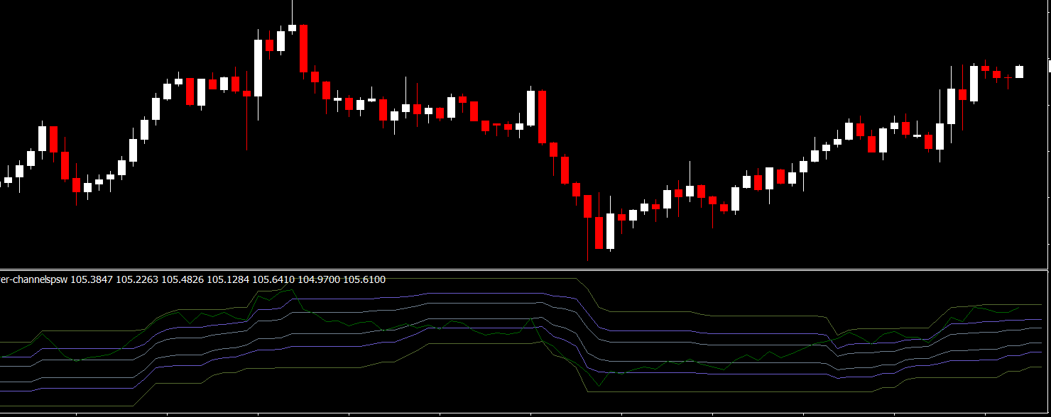Click the er-channelspsw indicator name label
Viewport: 1051px width, 417px height.
coord(34,279)
